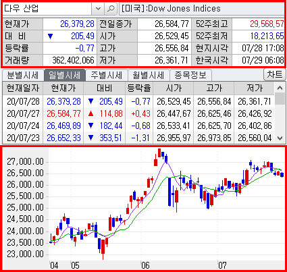Select the 20/07/28 row in table
This screenshot has width=287, height=272.
[138, 101]
